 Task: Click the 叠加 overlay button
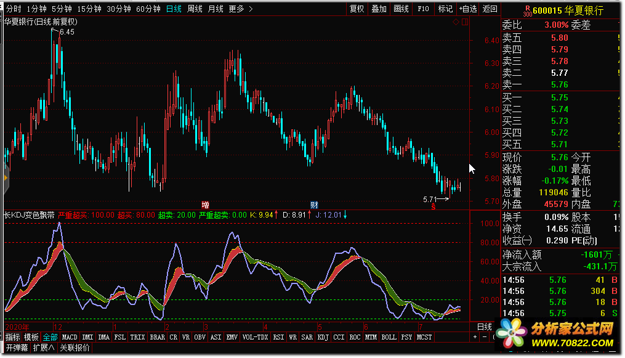point(379,9)
